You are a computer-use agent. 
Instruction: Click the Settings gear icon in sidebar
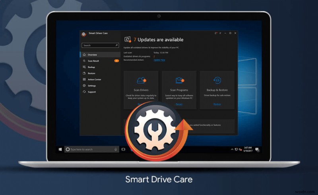pos(84,85)
